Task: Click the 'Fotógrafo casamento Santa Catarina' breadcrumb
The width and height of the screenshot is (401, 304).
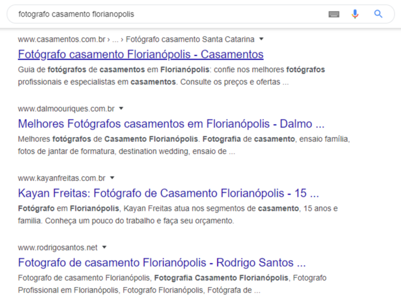Action: pos(190,39)
